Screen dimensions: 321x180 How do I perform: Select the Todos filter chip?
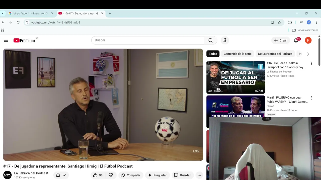click(213, 54)
